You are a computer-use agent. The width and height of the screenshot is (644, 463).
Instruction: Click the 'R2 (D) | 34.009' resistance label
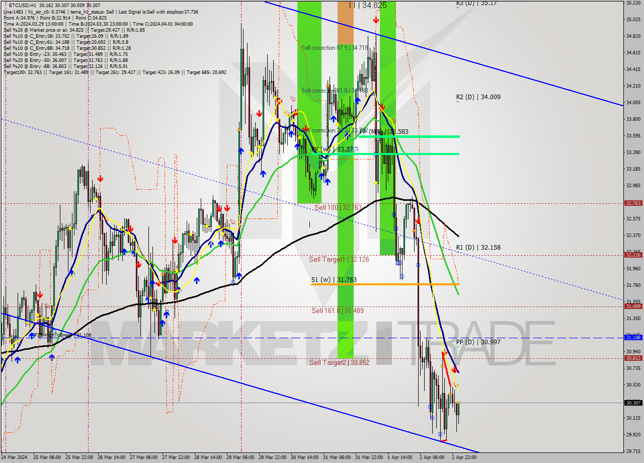pos(478,97)
